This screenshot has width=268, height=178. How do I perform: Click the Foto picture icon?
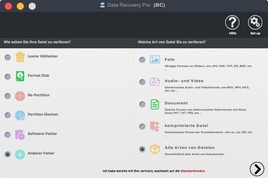[x=155, y=59]
